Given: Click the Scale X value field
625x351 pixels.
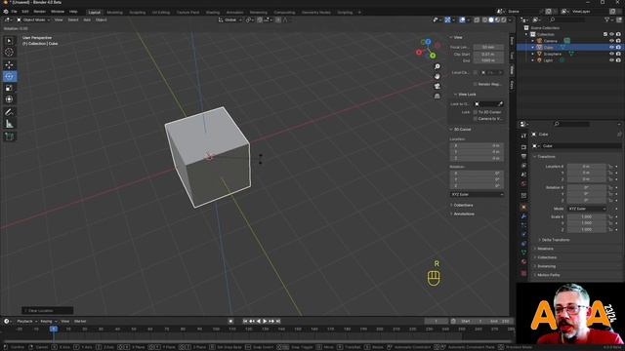Looking at the screenshot, I should [x=586, y=217].
